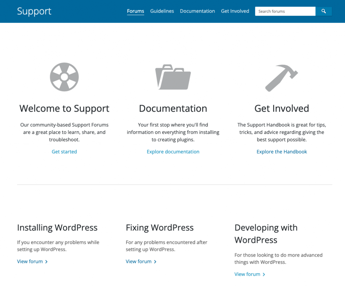Click text 'Your first stop where you'll find'

pyautogui.click(x=173, y=125)
